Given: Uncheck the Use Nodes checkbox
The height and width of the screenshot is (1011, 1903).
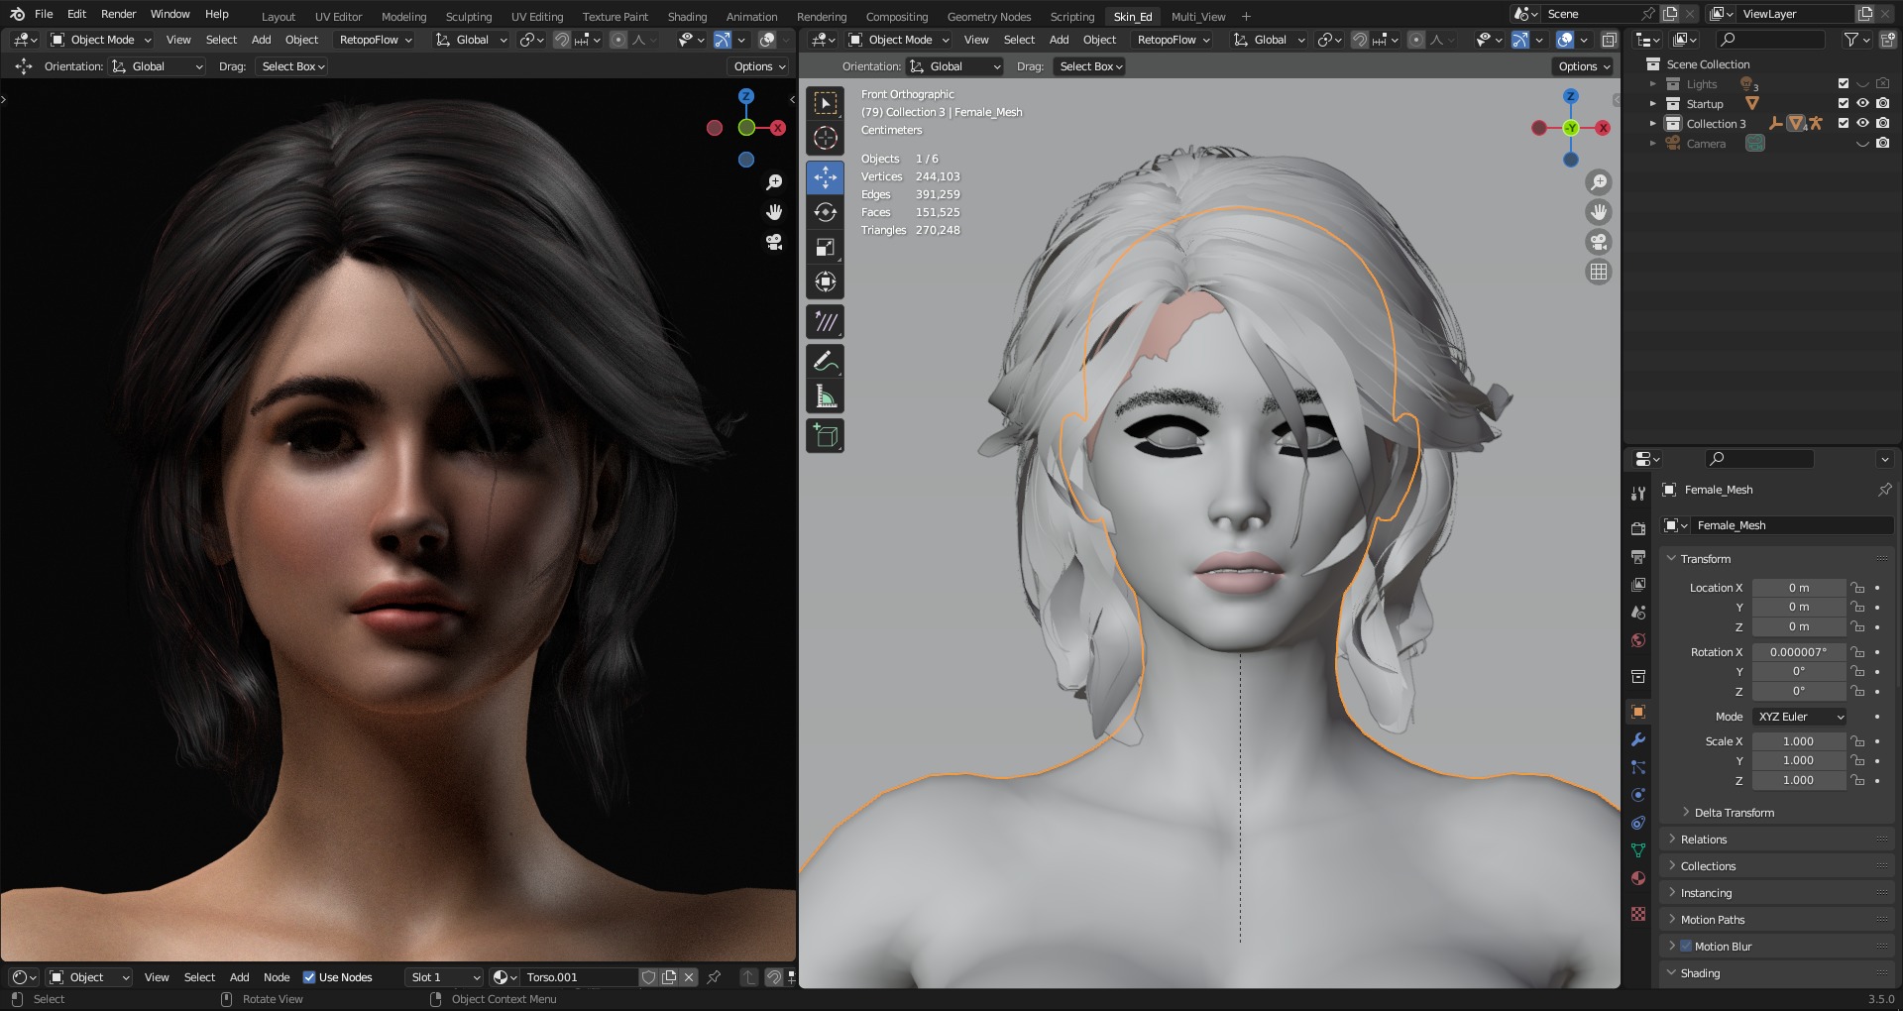Looking at the screenshot, I should [x=309, y=977].
